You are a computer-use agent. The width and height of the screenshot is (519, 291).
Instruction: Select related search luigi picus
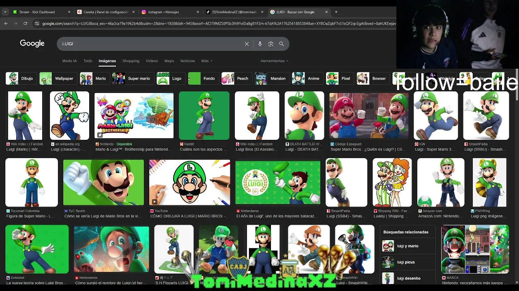pos(407,262)
